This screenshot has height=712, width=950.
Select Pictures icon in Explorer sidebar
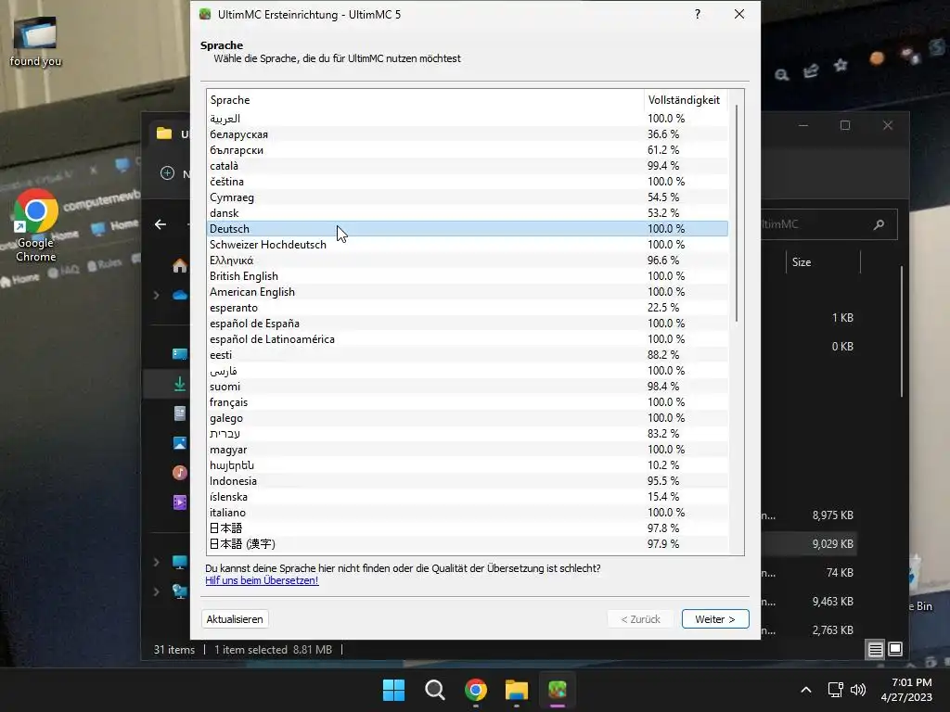point(179,443)
